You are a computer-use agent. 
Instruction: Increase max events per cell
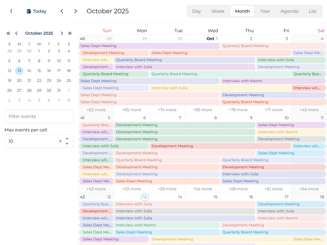(x=67, y=139)
